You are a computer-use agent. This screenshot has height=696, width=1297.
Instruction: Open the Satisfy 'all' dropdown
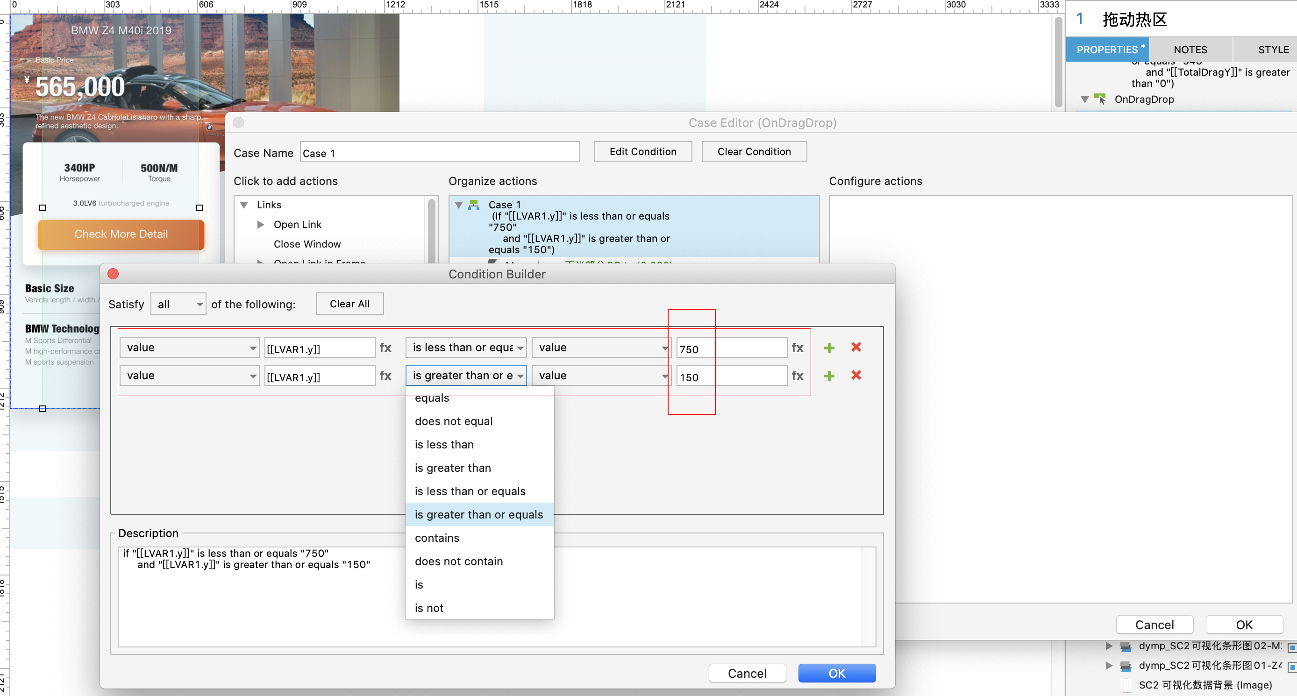(x=178, y=304)
